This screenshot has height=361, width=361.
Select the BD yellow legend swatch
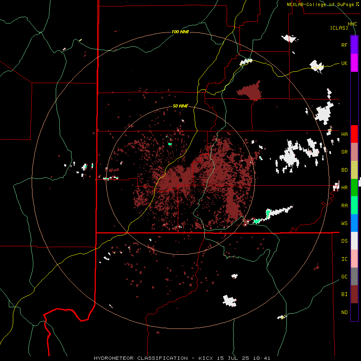pyautogui.click(x=354, y=170)
